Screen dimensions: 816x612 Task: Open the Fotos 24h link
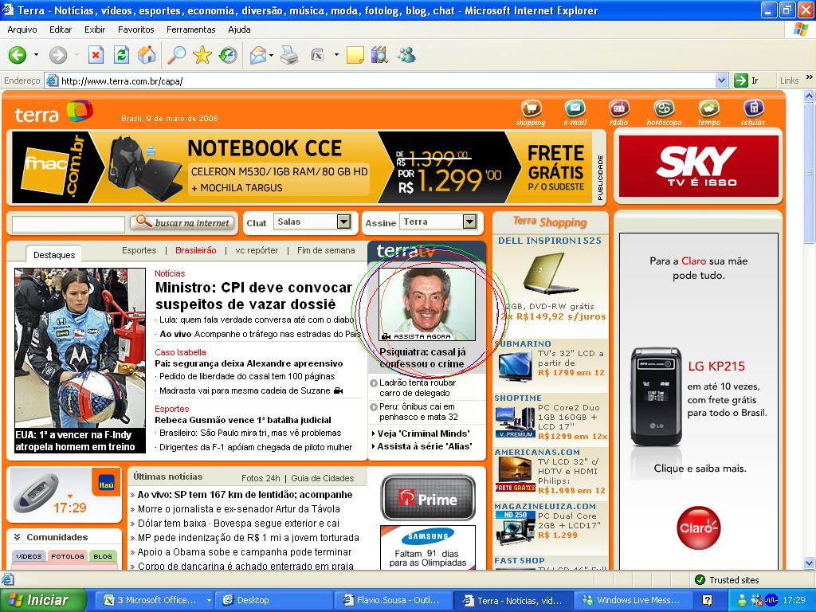click(261, 478)
